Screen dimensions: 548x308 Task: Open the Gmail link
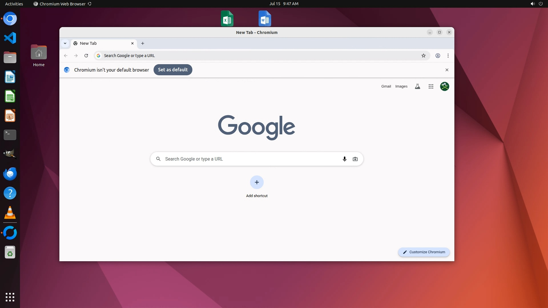pos(386,86)
